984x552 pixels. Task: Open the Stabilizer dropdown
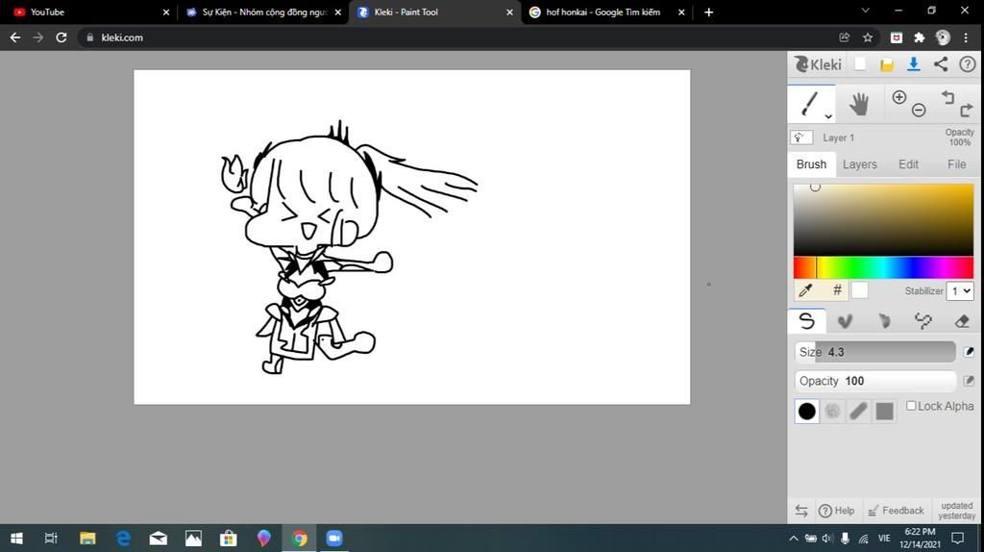point(960,290)
